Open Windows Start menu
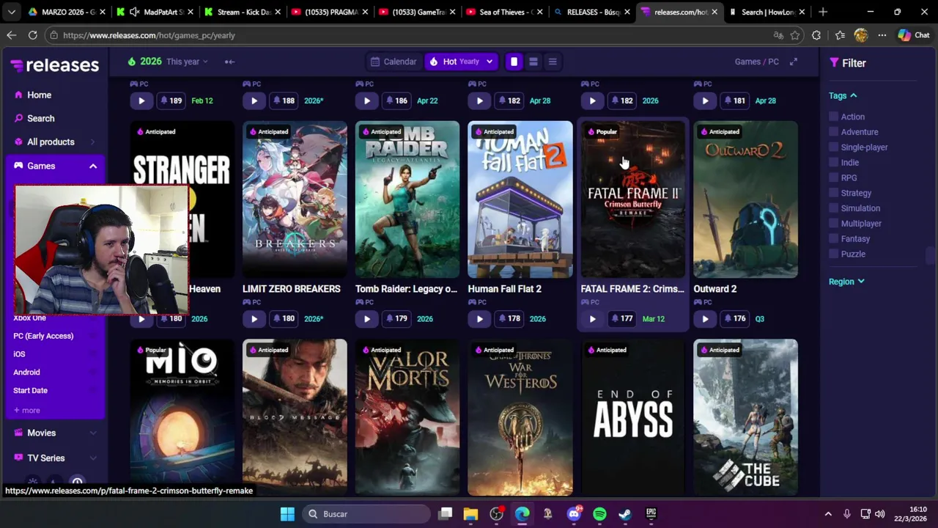 coord(287,514)
